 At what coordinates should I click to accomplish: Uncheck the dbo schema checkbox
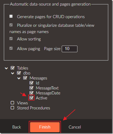click(19, 73)
